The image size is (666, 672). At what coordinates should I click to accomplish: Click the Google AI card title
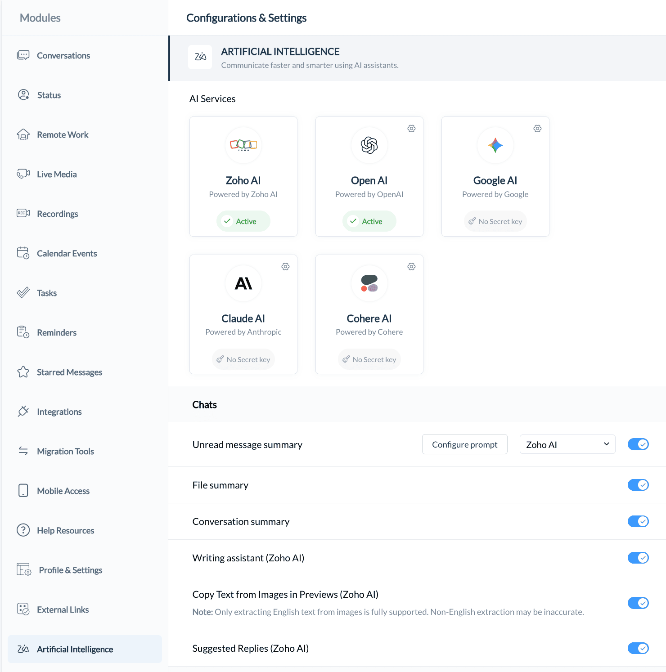[x=495, y=180]
